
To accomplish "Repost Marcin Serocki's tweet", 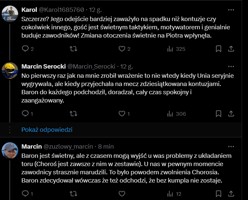I will point(74,114).
